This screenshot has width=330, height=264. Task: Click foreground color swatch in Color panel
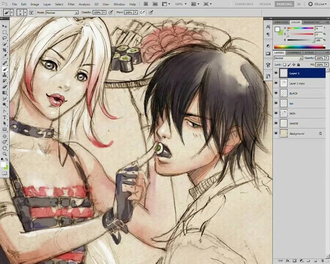(x=278, y=30)
